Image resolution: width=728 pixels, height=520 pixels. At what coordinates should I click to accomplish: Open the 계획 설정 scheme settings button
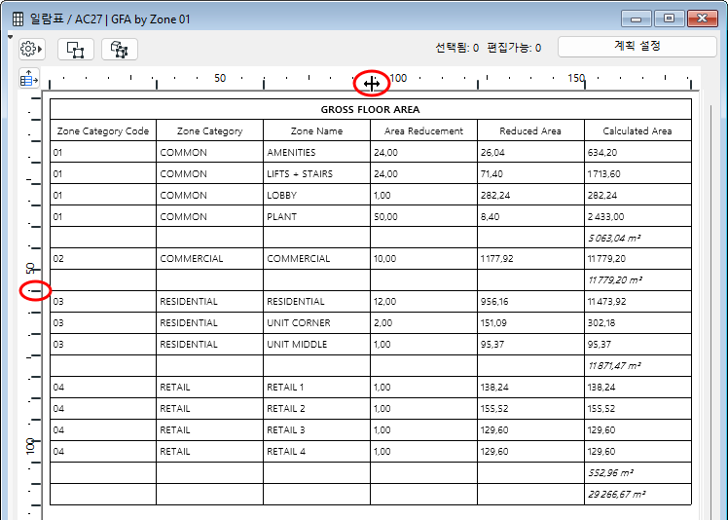pyautogui.click(x=637, y=47)
